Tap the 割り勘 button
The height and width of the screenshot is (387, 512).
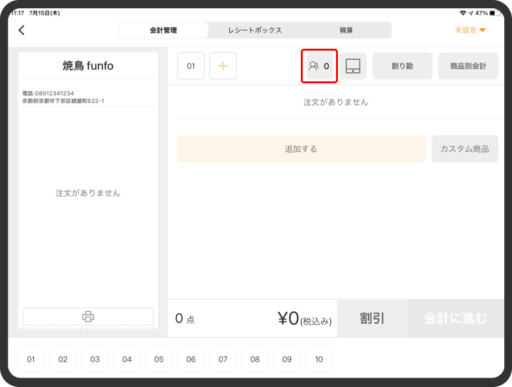click(x=403, y=66)
